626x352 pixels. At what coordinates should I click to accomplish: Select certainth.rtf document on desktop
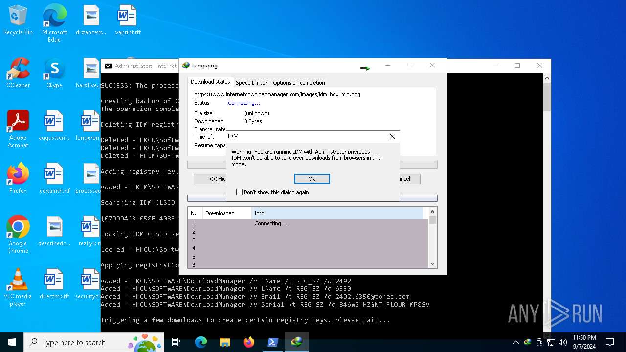click(54, 179)
